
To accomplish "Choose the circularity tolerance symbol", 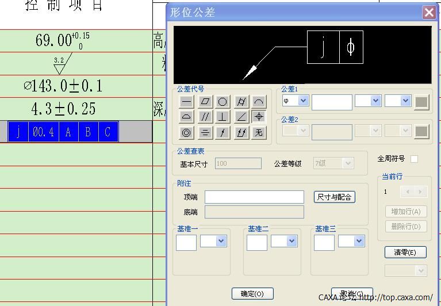I will click(223, 102).
